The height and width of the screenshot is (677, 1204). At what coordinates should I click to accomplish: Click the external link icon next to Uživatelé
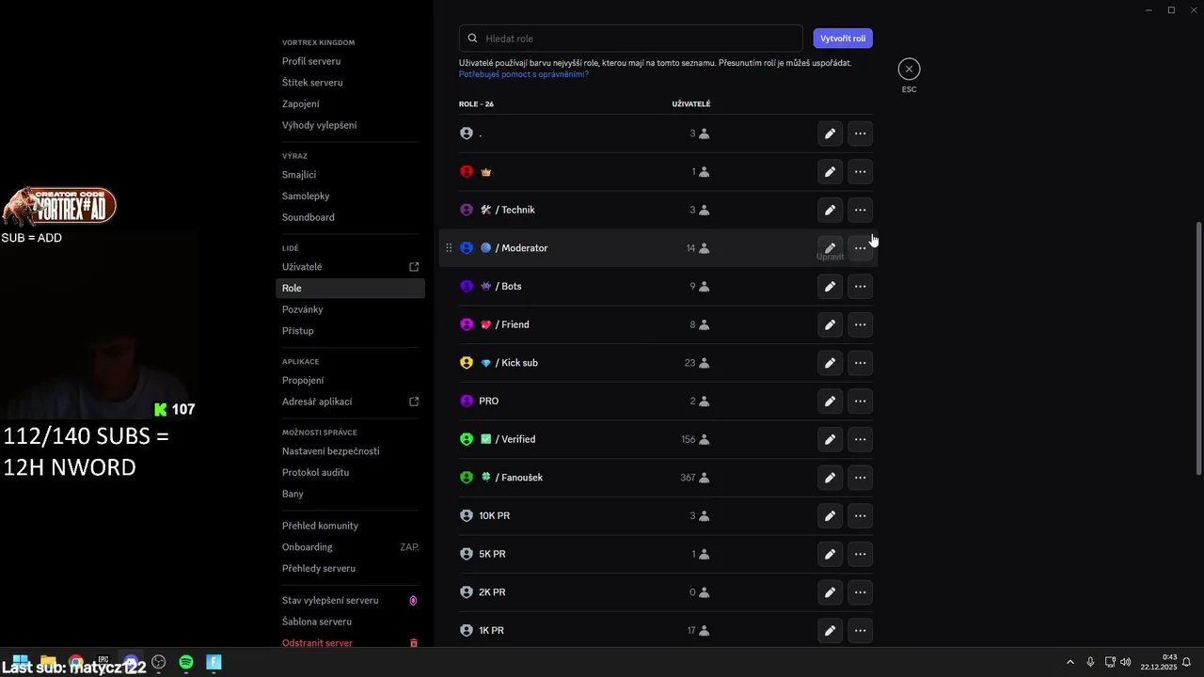pos(414,267)
